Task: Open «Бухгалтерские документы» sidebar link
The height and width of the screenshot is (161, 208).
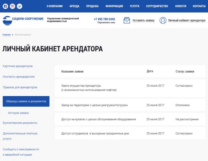Action: tap(20, 123)
